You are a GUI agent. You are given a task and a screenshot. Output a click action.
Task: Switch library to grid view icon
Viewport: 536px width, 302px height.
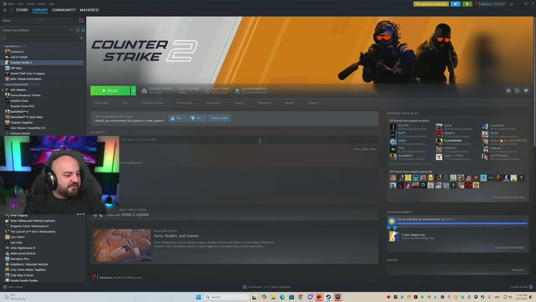(81, 21)
